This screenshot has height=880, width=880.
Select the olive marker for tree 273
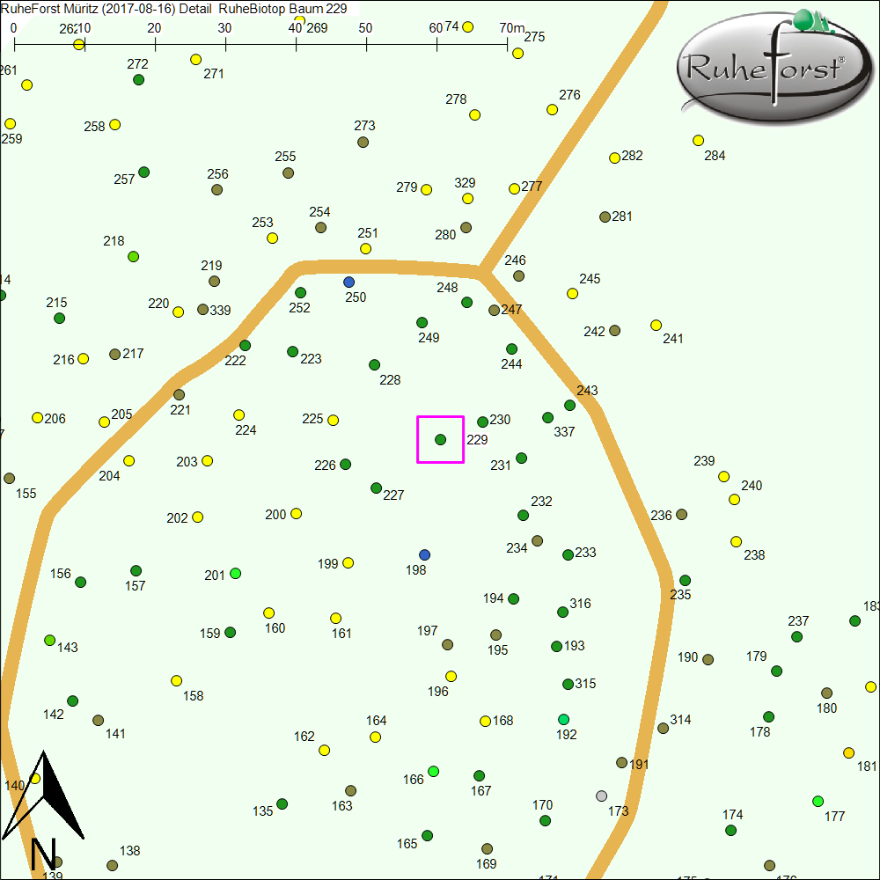[x=363, y=142]
